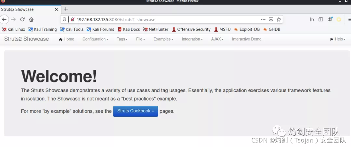
Task: Open Offensive Security bookmark
Action: click(191, 29)
